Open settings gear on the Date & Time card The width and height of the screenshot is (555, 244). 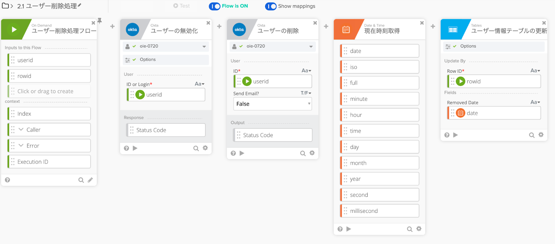point(419,229)
